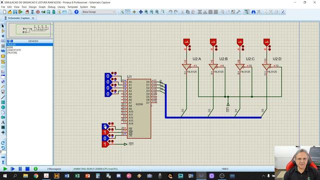Select the Terminals Mode tool

click(3, 61)
